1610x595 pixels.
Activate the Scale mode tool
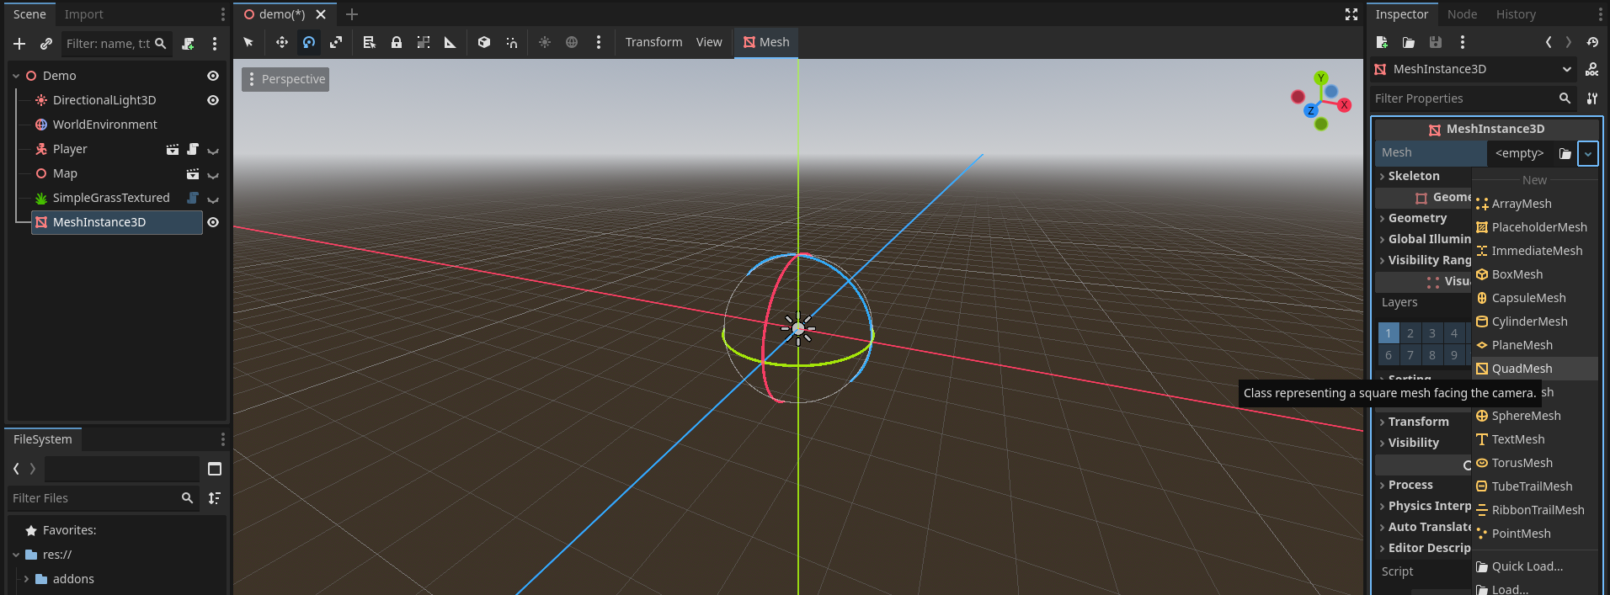336,42
